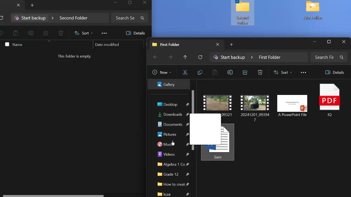Click Share icon in Second Folder toolbar

46,33
